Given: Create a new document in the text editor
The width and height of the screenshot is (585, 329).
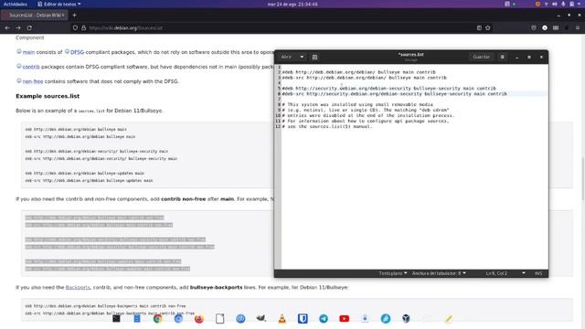Looking at the screenshot, I should pos(314,57).
